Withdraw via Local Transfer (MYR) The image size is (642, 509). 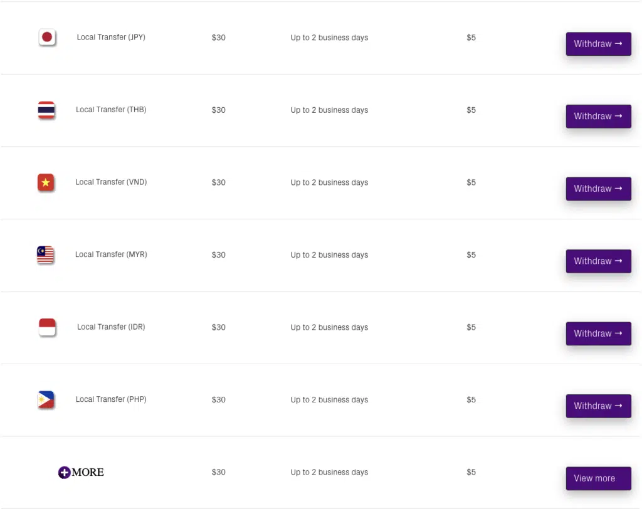(598, 261)
